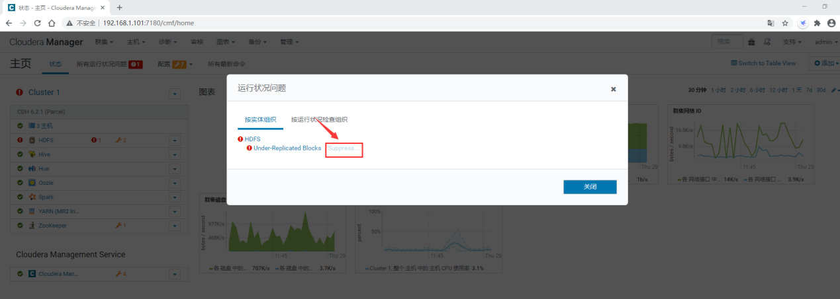Viewport: 840px width, 299px height.
Task: Click the Suppress... link
Action: [344, 149]
